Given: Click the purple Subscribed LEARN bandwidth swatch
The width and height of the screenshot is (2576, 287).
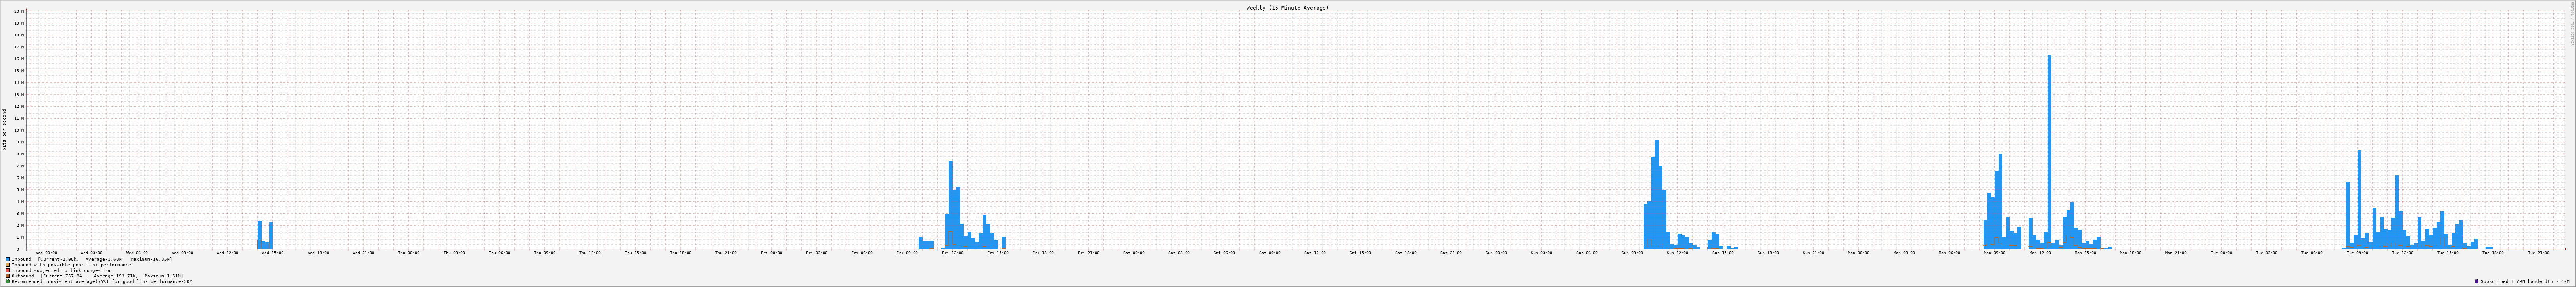Looking at the screenshot, I should coord(2477,282).
